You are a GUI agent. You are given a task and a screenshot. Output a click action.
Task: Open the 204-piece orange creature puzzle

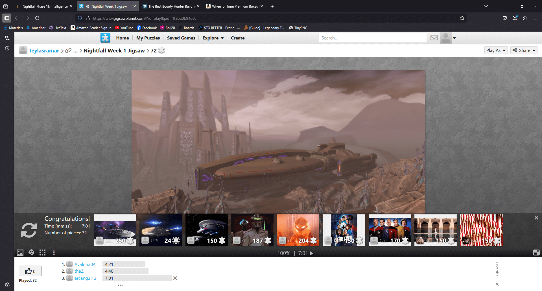pos(298,230)
